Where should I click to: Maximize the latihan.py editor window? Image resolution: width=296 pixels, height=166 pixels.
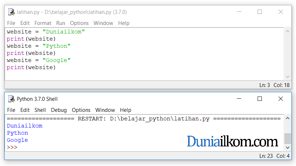tap(260, 12)
